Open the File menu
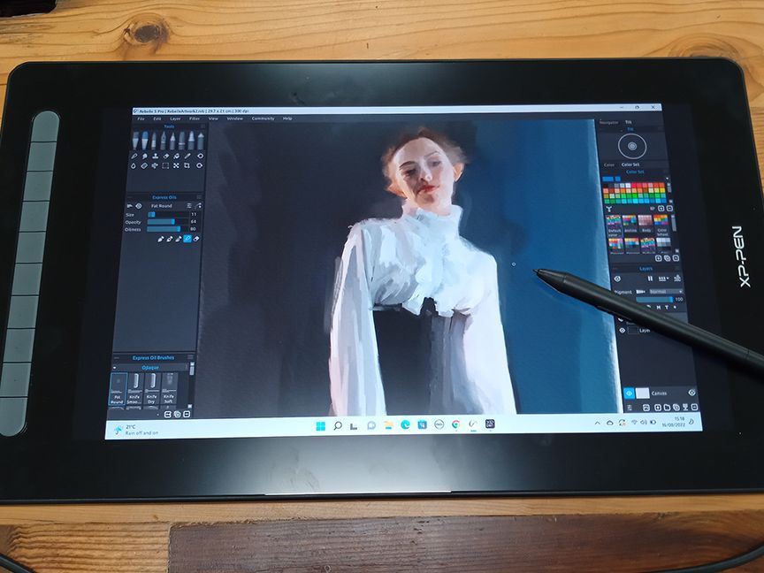 [141, 118]
